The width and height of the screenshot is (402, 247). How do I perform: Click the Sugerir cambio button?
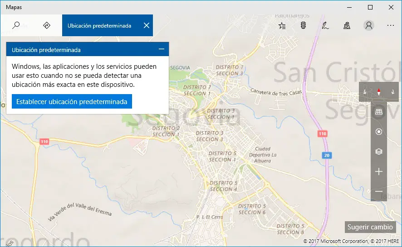pos(370,227)
